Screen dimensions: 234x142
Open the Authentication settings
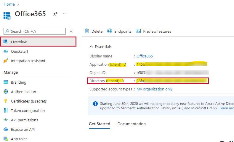point(23,92)
